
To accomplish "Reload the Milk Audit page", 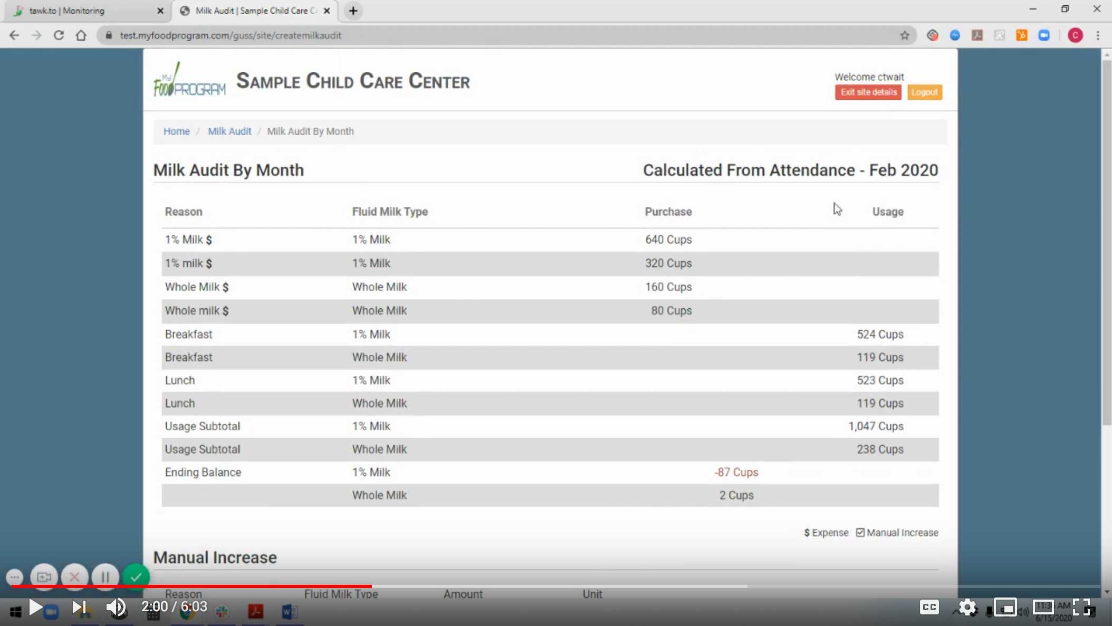I will [x=59, y=35].
